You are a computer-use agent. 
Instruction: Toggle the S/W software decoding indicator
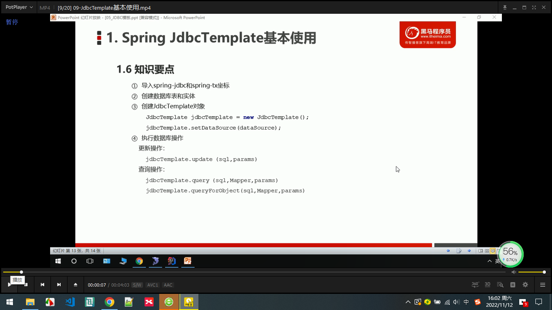pos(137,285)
